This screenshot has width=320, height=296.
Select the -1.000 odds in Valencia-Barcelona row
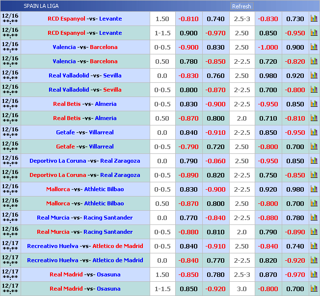pyautogui.click(x=268, y=47)
